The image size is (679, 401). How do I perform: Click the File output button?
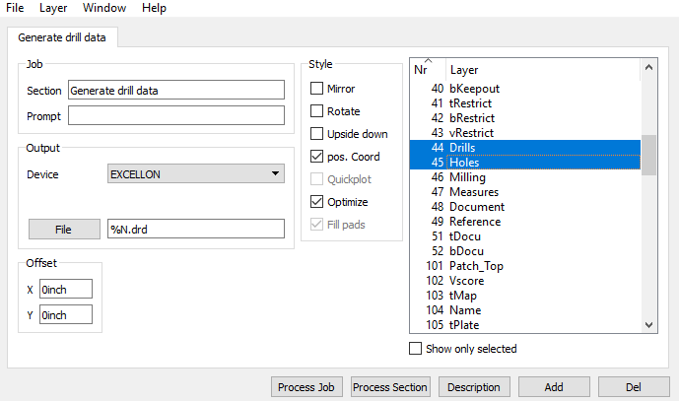click(64, 230)
